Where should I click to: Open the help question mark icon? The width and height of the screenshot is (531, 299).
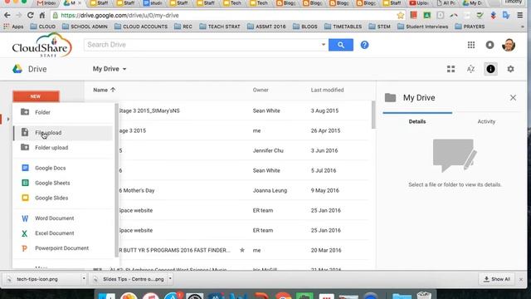point(364,45)
